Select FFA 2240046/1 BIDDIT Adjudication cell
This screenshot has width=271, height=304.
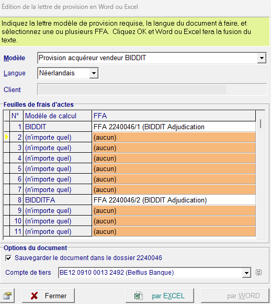coord(174,127)
